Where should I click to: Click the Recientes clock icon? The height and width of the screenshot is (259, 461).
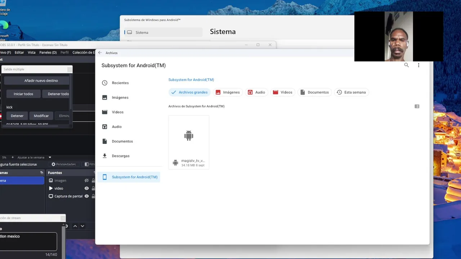click(104, 83)
